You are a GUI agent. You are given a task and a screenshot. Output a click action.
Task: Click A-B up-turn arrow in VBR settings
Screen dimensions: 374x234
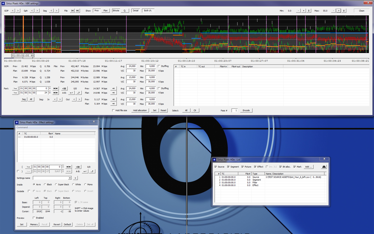pyautogui.click(x=78, y=93)
